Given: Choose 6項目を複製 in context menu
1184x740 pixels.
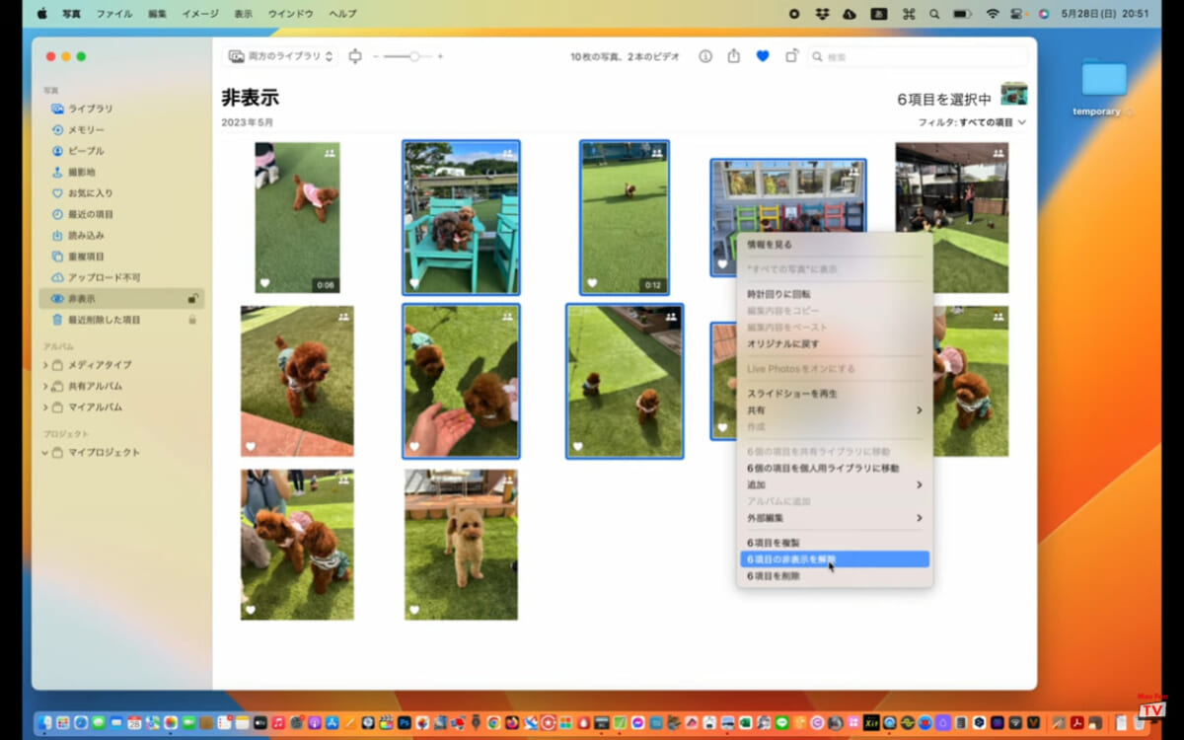Looking at the screenshot, I should pos(835,543).
